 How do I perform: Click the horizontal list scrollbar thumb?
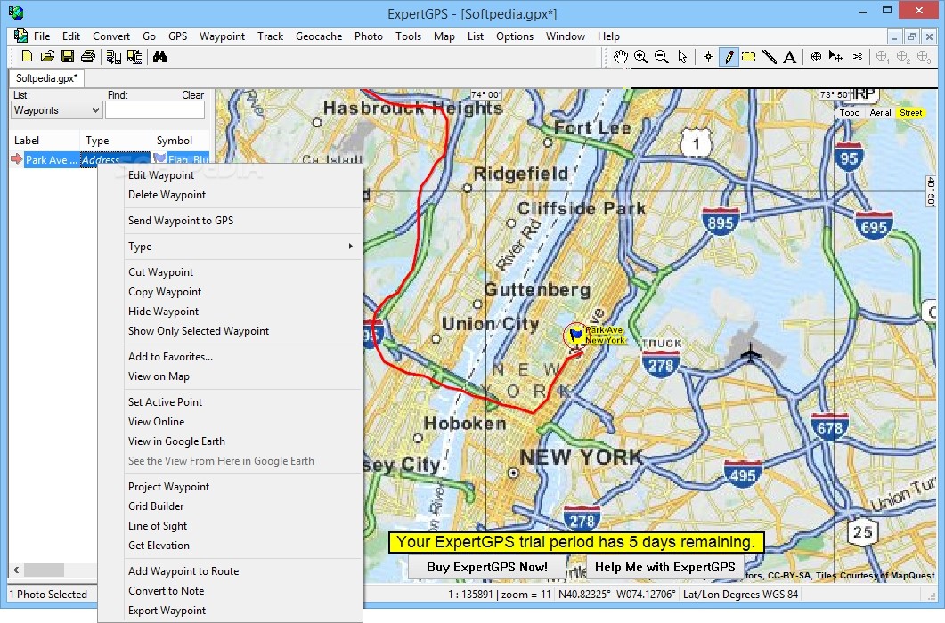click(44, 570)
